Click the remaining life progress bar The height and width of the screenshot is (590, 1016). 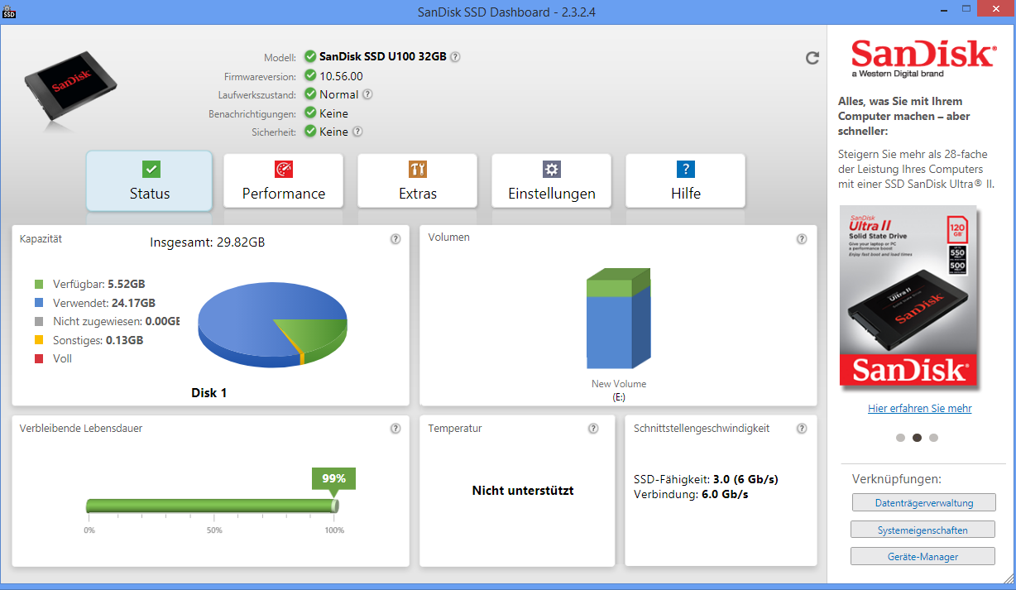tap(212, 506)
